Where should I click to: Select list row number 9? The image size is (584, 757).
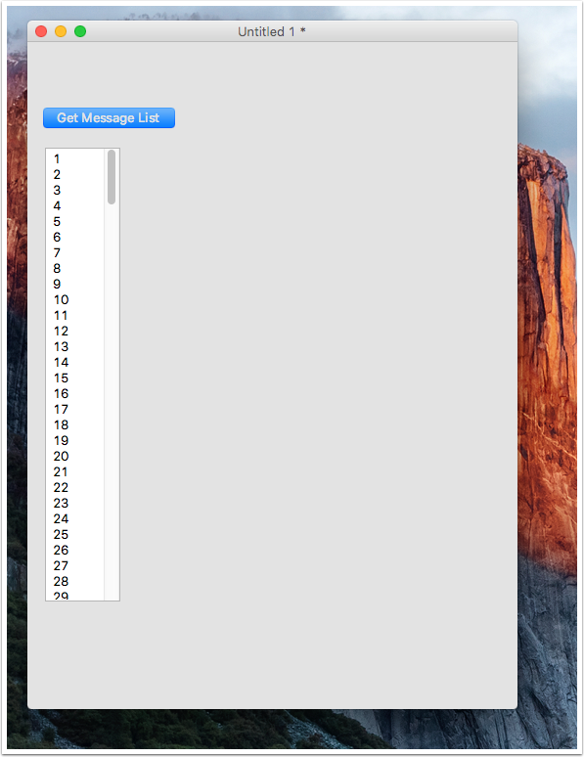coord(75,284)
